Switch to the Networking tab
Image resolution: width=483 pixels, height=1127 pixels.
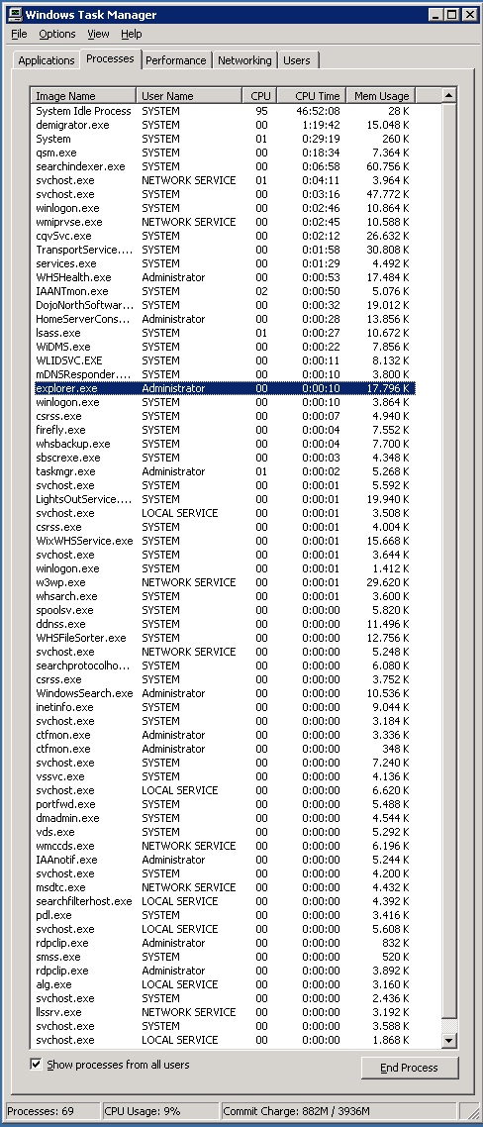(x=245, y=60)
